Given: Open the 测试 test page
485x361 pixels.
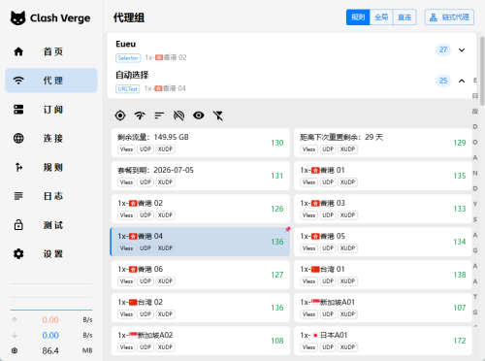Looking at the screenshot, I should (51, 225).
